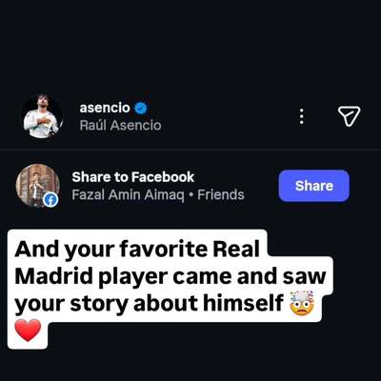Click caption line 'Madrid player came and saw'
Screen dimensions: 381x381
[x=170, y=276]
